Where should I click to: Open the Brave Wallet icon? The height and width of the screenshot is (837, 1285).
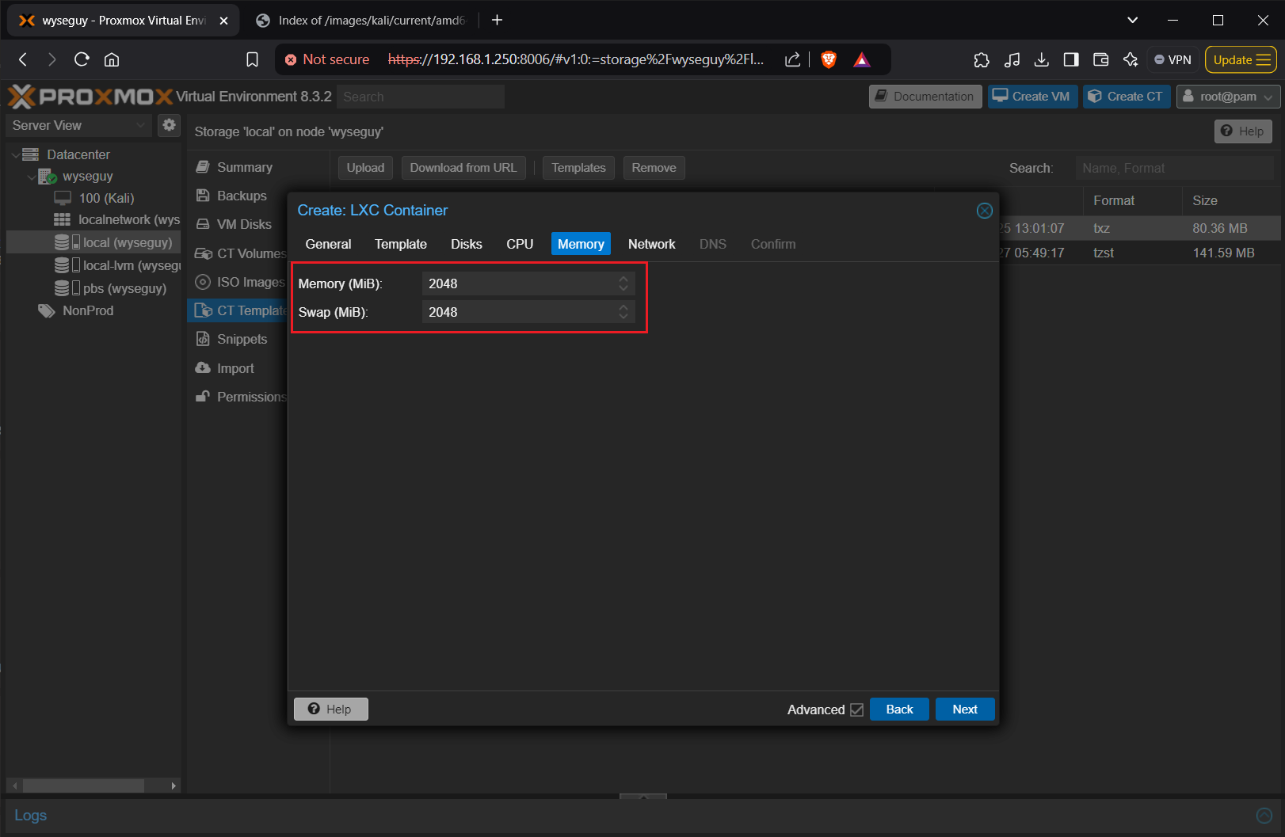coord(1100,59)
